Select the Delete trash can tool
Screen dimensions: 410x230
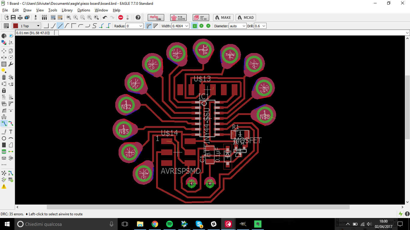click(x=4, y=77)
